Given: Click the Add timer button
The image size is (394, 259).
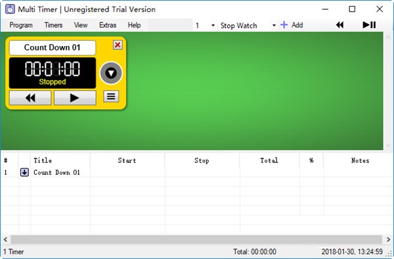Looking at the screenshot, I should 292,25.
